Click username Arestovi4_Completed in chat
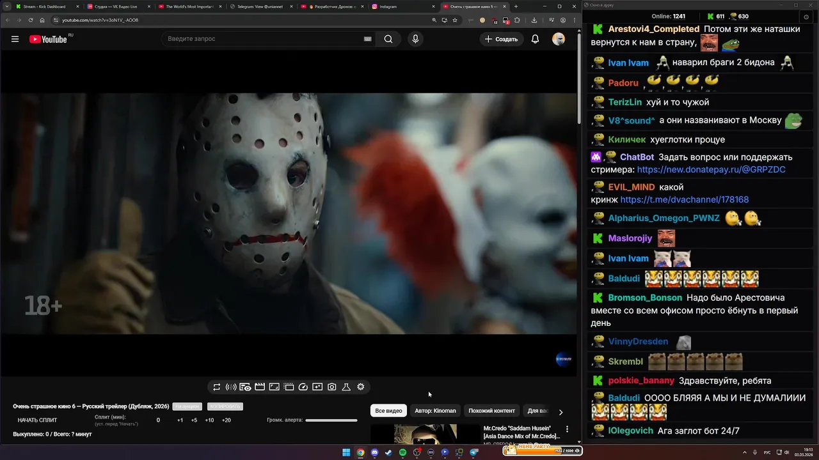 654,29
